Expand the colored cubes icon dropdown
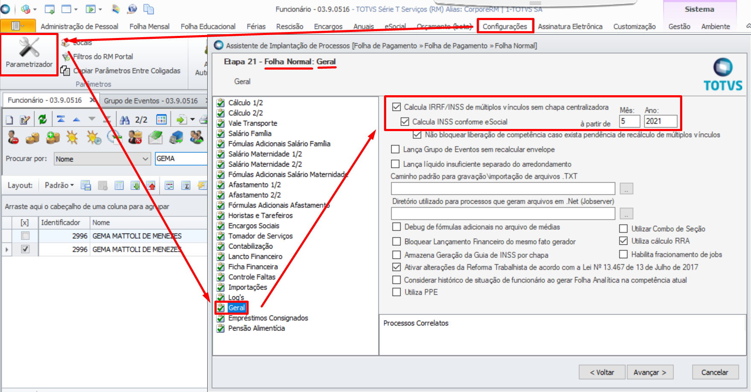Image resolution: width=751 pixels, height=392 pixels. click(35, 9)
